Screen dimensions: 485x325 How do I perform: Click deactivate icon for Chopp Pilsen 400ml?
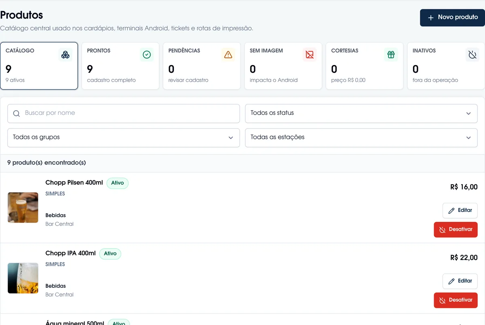coord(443,230)
